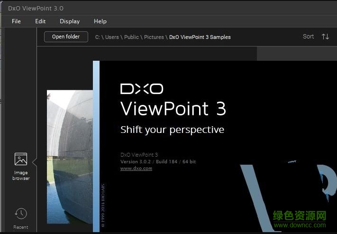Click the DxO ViewPoint 3 Samples breadcrumb
Image resolution: width=337 pixels, height=234 pixels.
click(200, 37)
